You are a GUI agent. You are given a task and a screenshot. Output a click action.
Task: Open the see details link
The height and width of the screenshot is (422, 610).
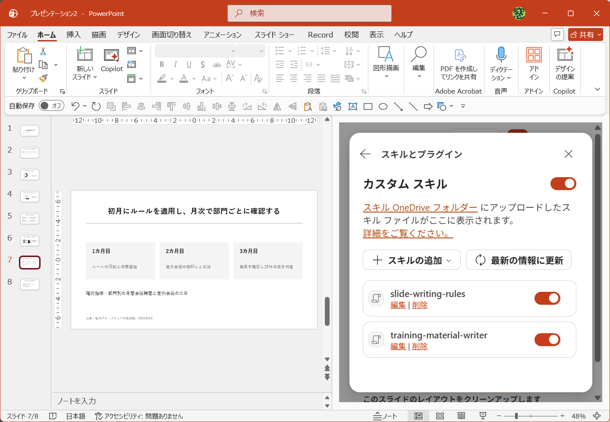(x=408, y=233)
